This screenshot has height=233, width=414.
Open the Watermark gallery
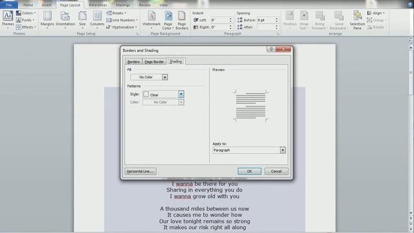coord(151,19)
